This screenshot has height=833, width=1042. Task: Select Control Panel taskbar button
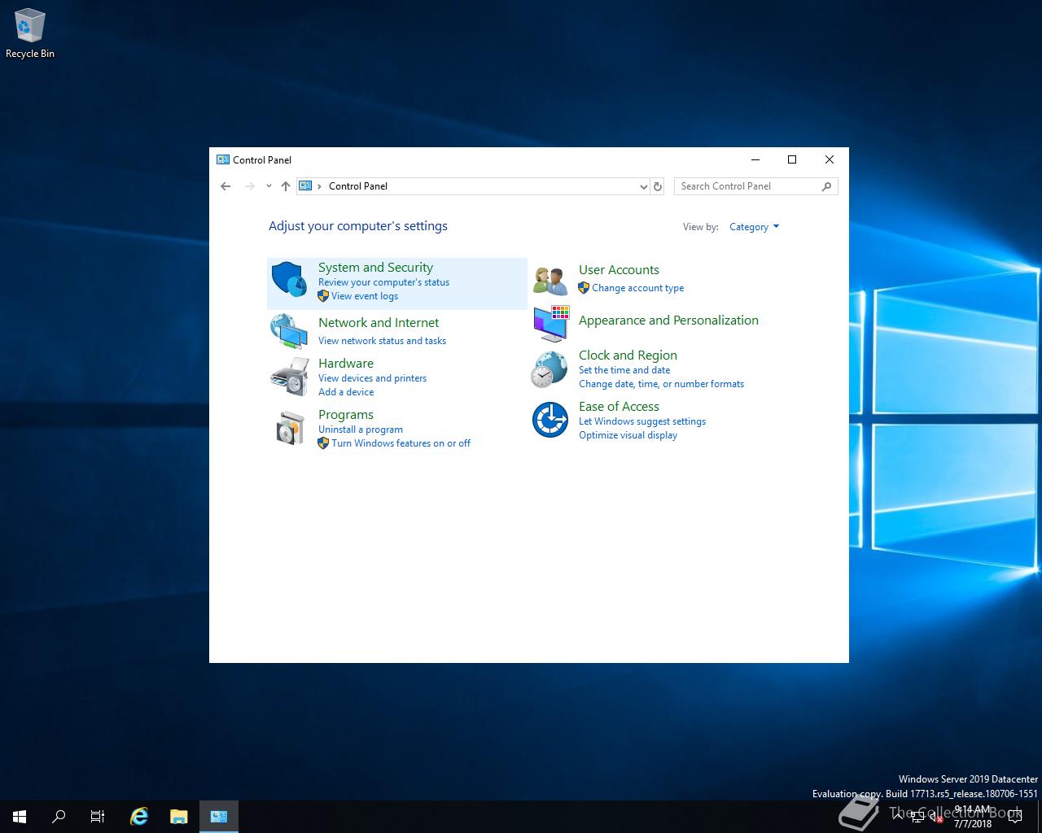pyautogui.click(x=219, y=817)
